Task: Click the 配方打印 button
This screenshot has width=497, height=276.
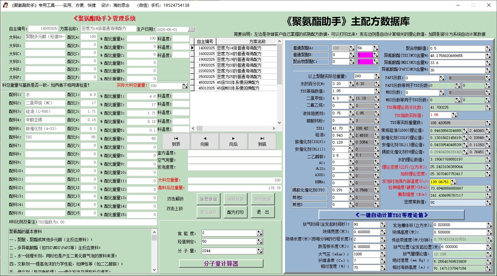Action: [x=235, y=212]
